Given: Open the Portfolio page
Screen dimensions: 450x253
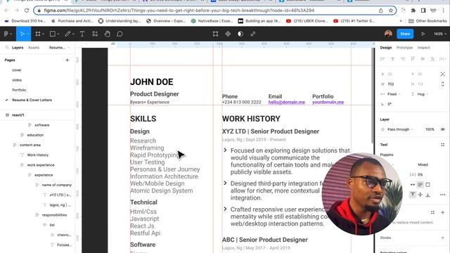Looking at the screenshot, I should (19, 90).
